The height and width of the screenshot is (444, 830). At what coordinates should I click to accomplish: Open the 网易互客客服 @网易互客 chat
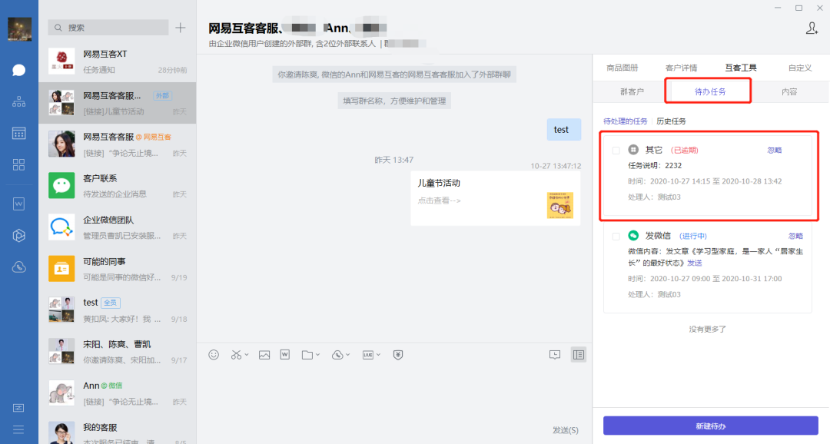point(118,144)
